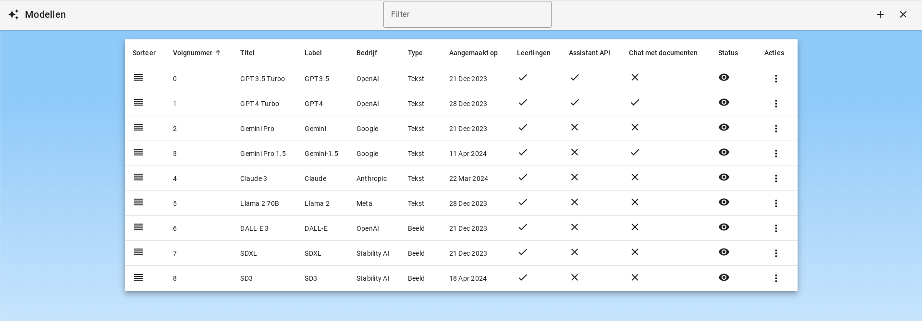
Task: Open actions menu for GPT 4 Turbo
Action: click(x=775, y=104)
